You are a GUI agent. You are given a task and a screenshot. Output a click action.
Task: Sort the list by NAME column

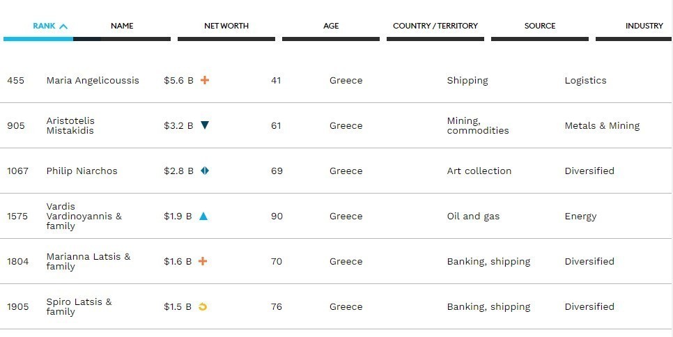coord(122,26)
